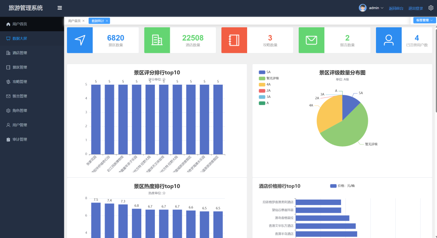Click the red notebook icon for 攻略数量
This screenshot has width=437, height=238.
tap(234, 40)
